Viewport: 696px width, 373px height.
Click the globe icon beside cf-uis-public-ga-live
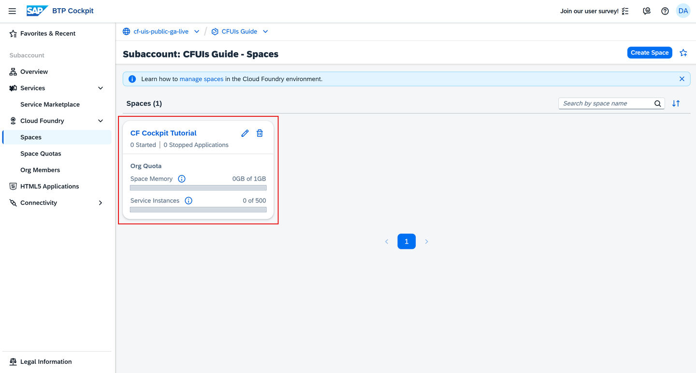pos(127,31)
